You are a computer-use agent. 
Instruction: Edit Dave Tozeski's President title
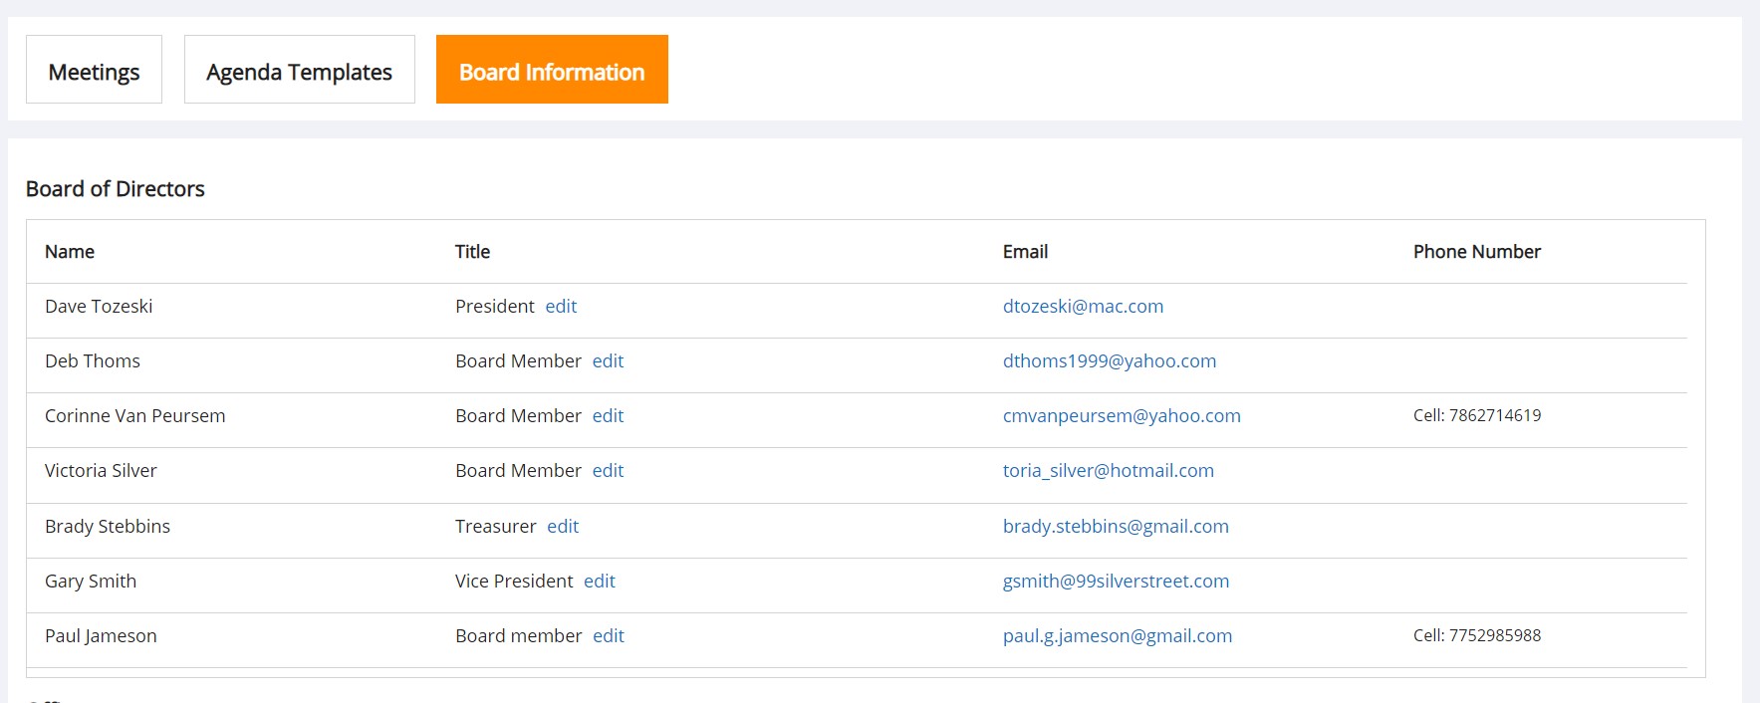pyautogui.click(x=561, y=307)
